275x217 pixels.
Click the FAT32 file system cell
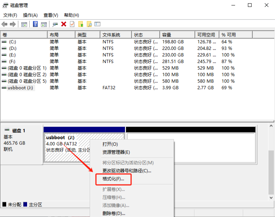pyautogui.click(x=109, y=88)
